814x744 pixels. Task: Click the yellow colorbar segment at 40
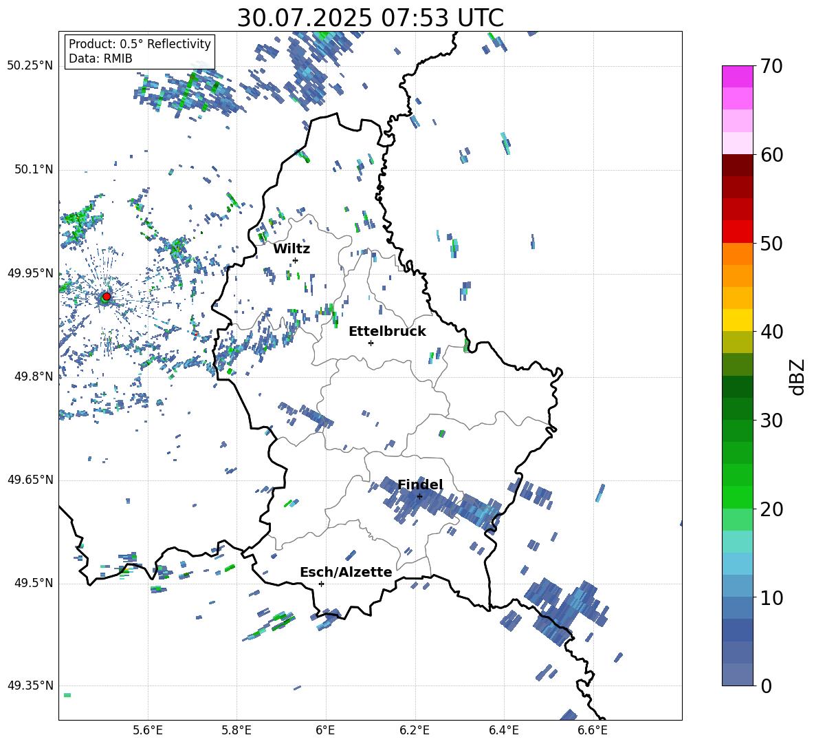(738, 320)
